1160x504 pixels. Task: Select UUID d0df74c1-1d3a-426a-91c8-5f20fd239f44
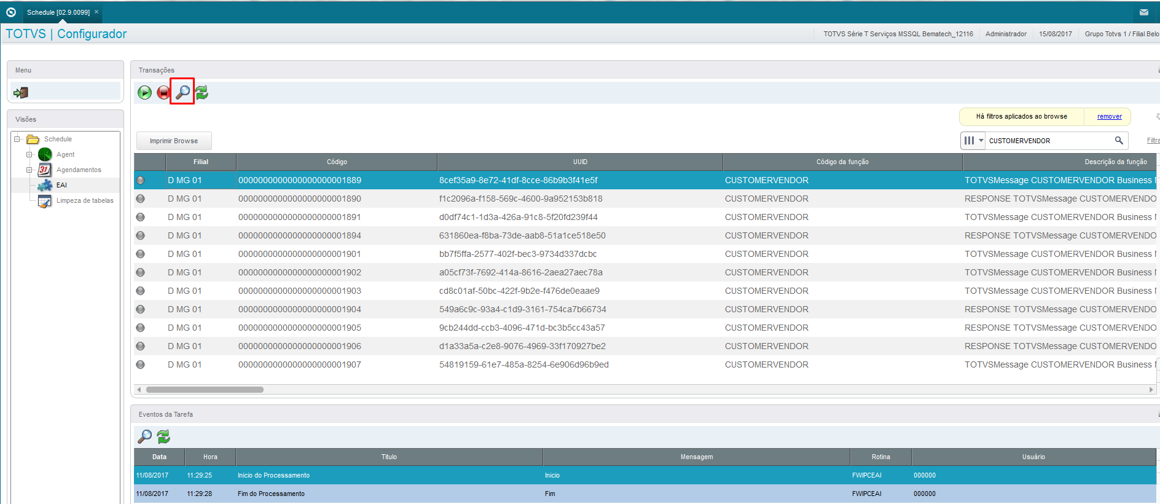[518, 217]
